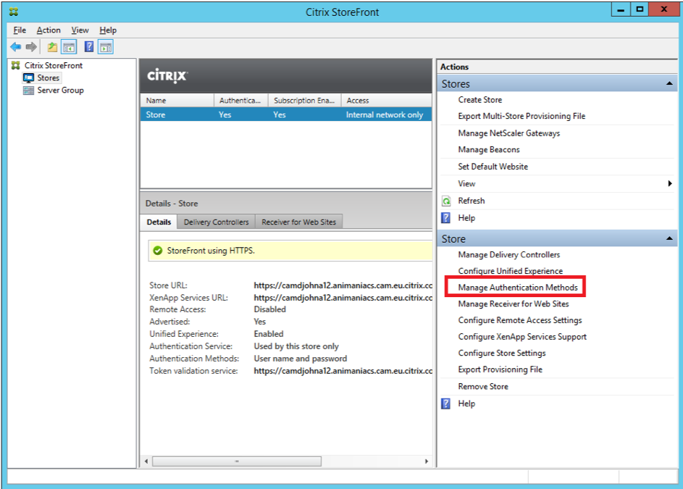
Task: Select the Stores tree node
Action: coord(48,78)
